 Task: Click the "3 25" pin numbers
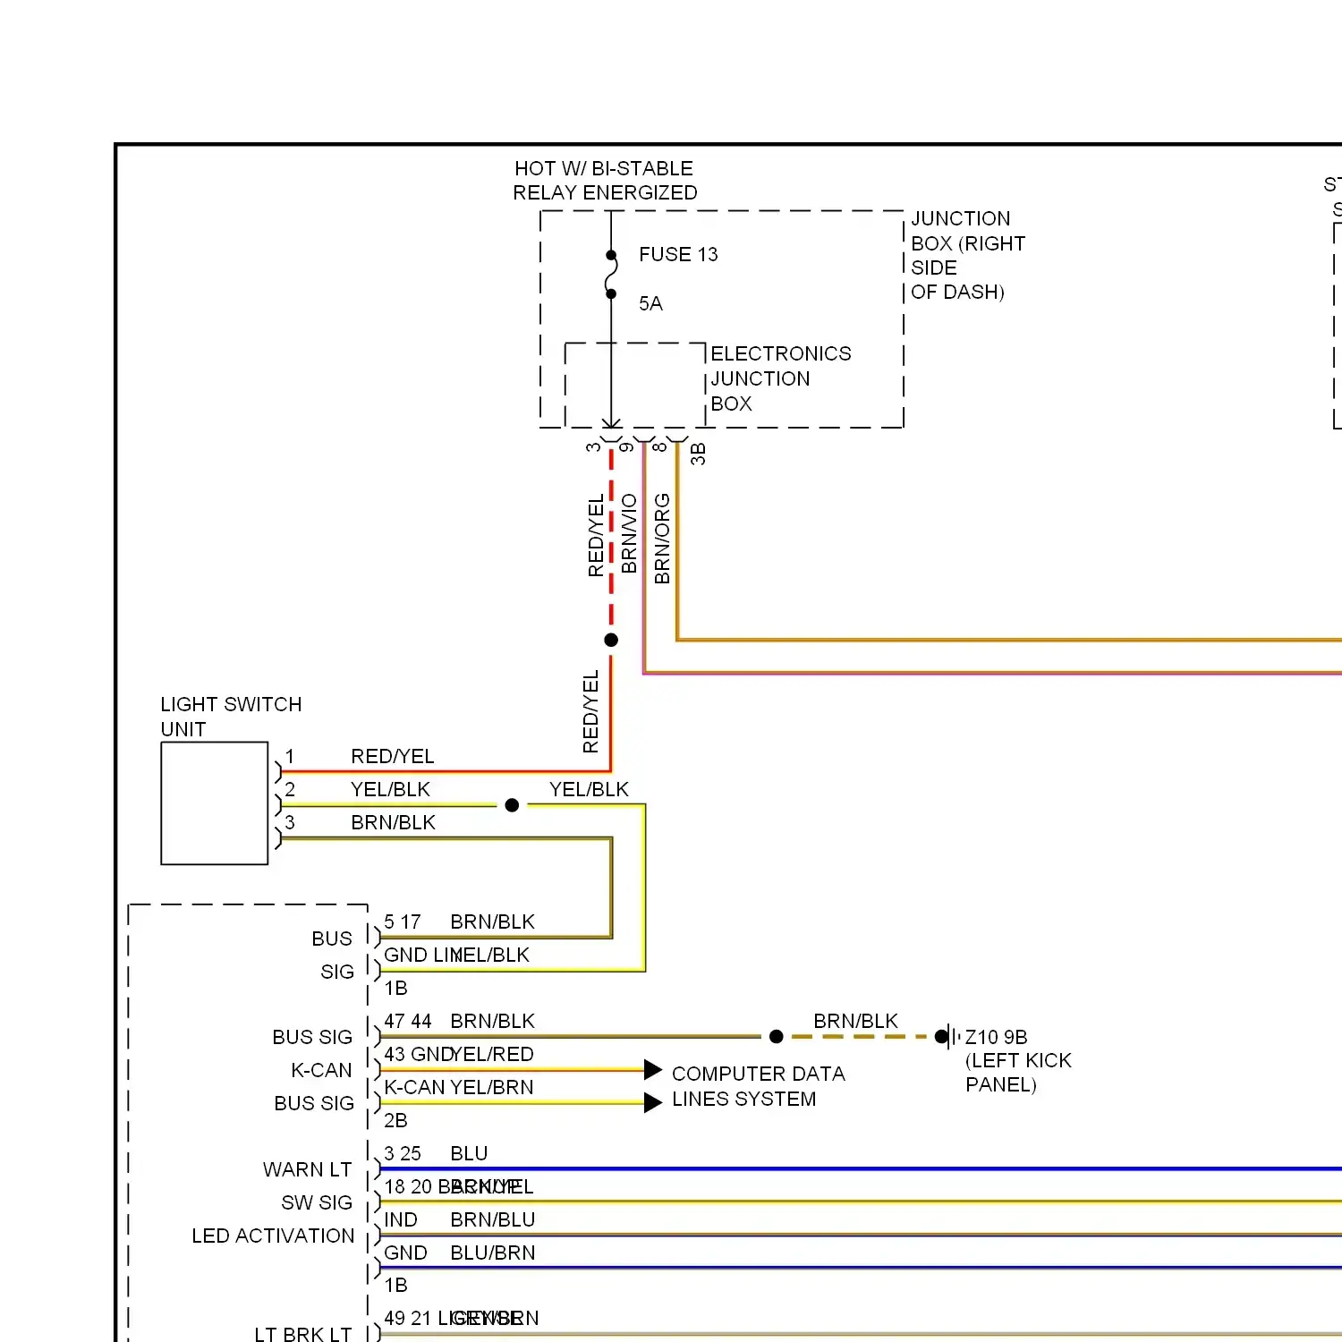pyautogui.click(x=403, y=1154)
